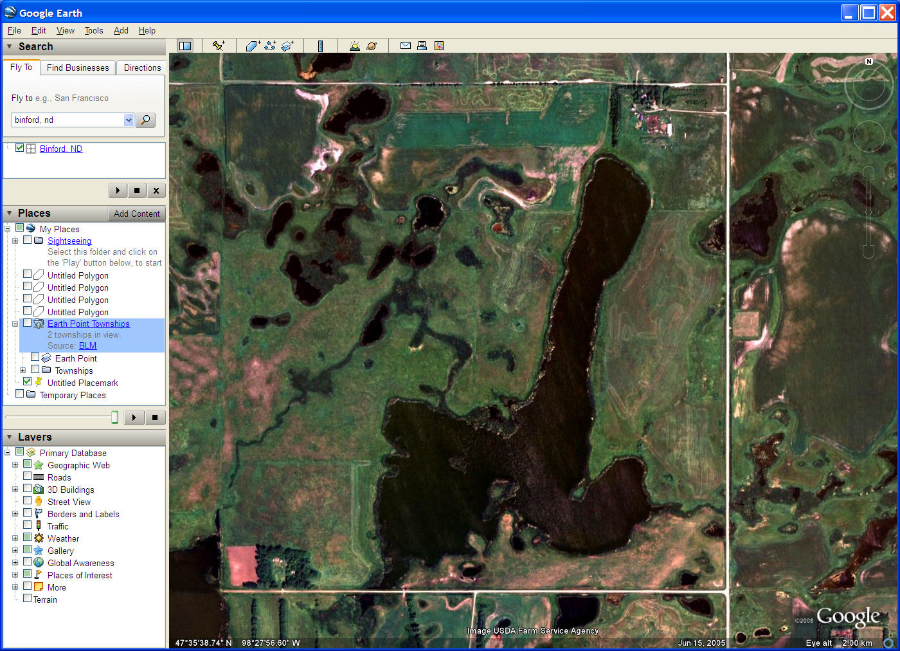The width and height of the screenshot is (900, 651).
Task: Collapse the Primary Database tree
Action: point(7,452)
